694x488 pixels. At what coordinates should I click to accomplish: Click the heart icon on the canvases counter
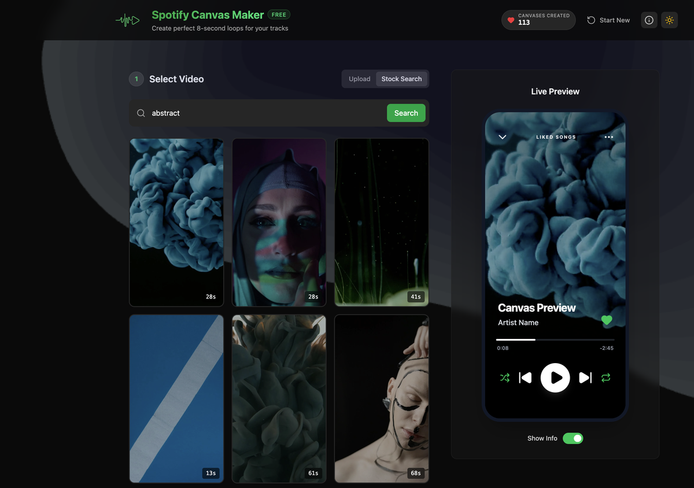coord(511,19)
